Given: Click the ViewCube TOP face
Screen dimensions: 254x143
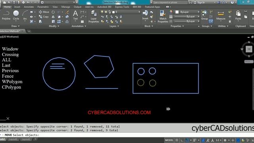Looking at the screenshot, I should tap(249, 49).
